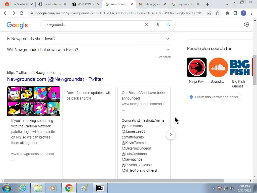Open Google quick settings gear
The image size is (257, 193).
pos(247,24)
